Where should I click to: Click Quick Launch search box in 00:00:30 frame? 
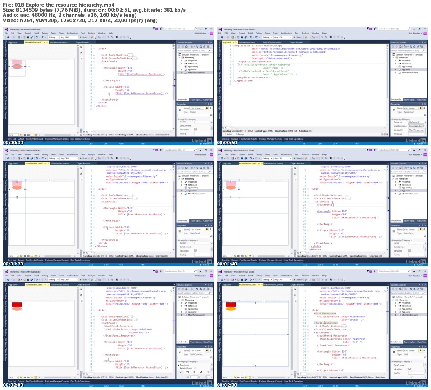(x=181, y=29)
